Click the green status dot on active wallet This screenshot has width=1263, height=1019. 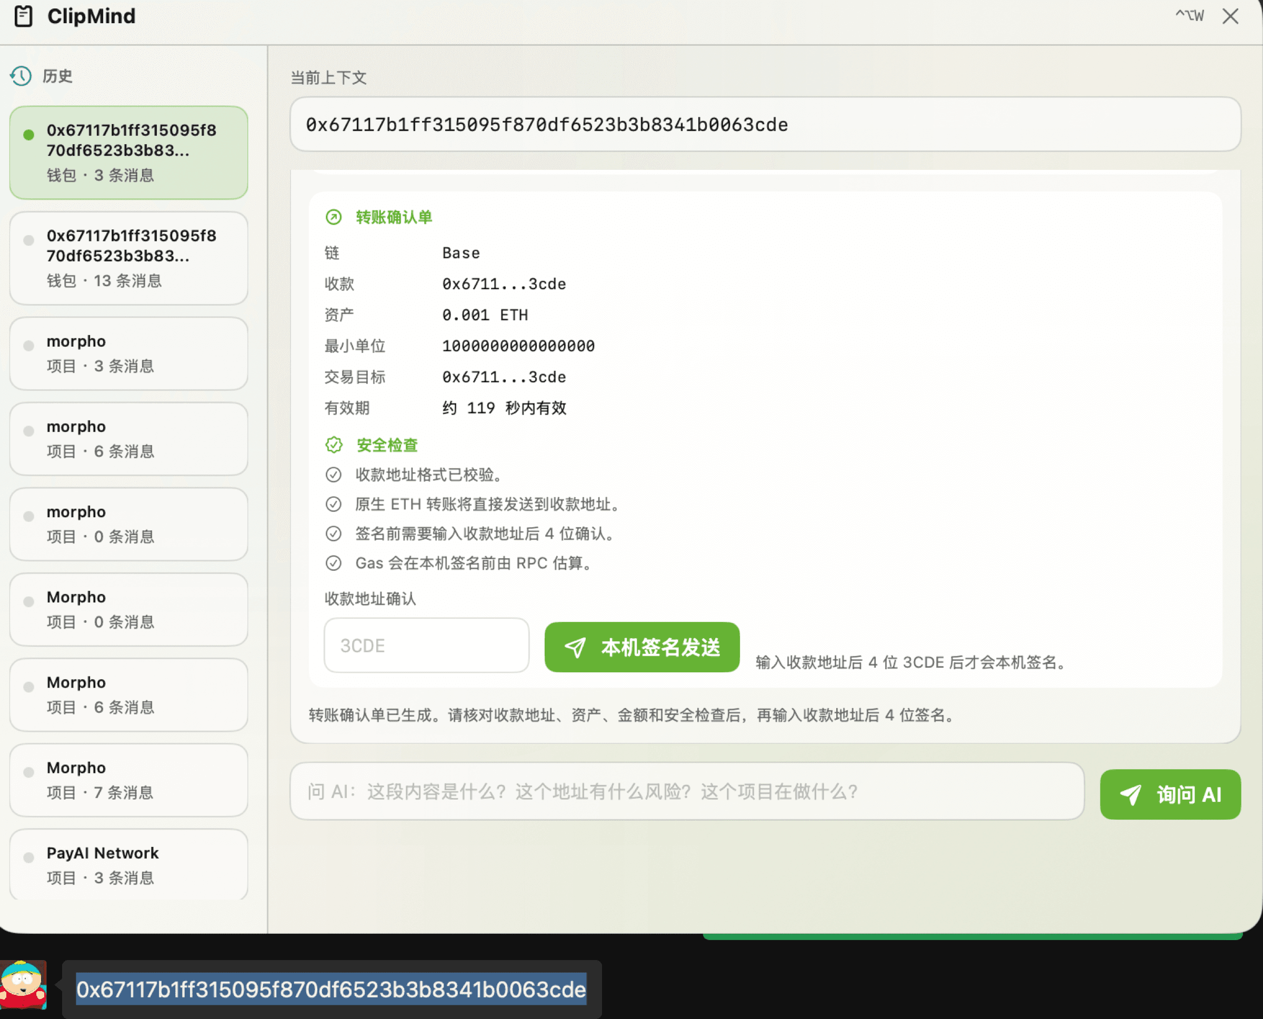coord(28,135)
